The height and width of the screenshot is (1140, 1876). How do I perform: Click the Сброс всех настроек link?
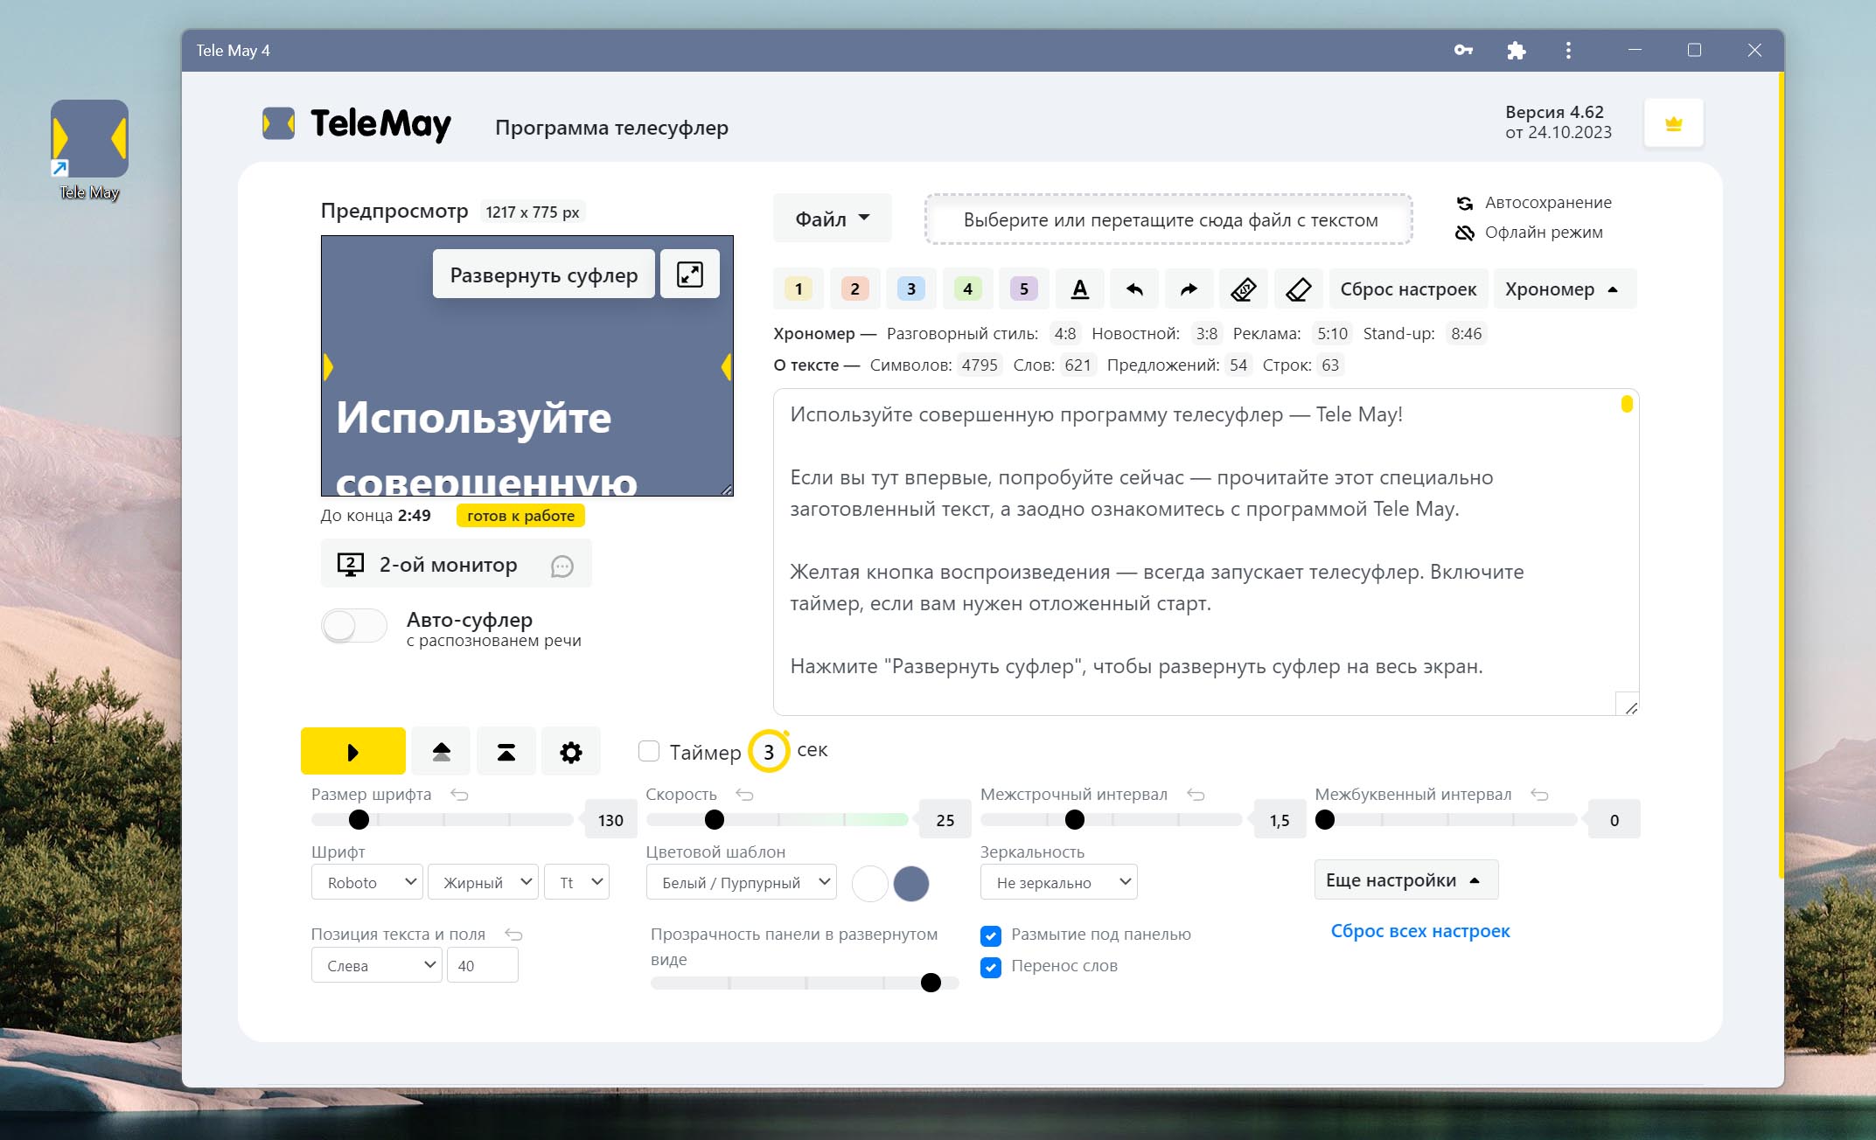tap(1420, 931)
